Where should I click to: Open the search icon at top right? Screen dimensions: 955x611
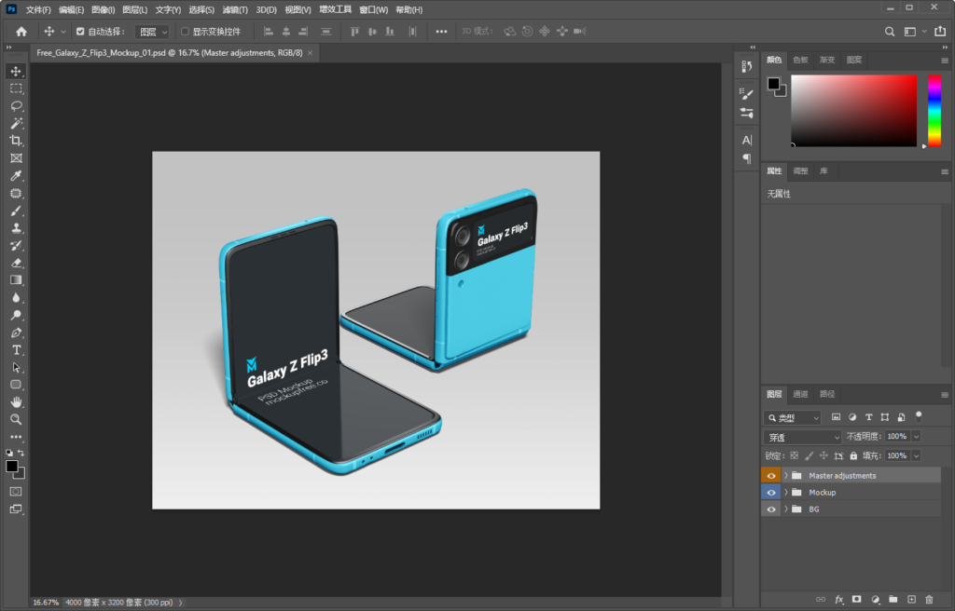pyautogui.click(x=890, y=32)
